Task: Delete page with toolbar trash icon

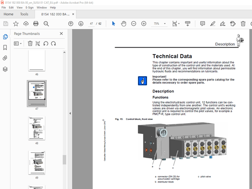Action: pos(243,24)
